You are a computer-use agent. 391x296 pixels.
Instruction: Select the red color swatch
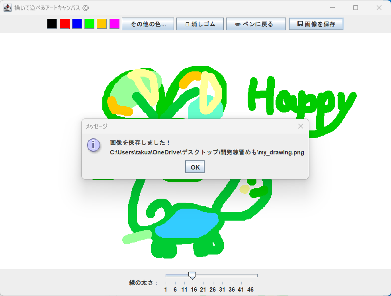64,24
